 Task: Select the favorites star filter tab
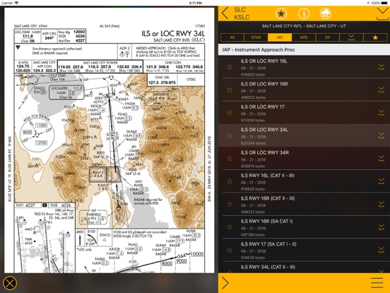point(375,38)
